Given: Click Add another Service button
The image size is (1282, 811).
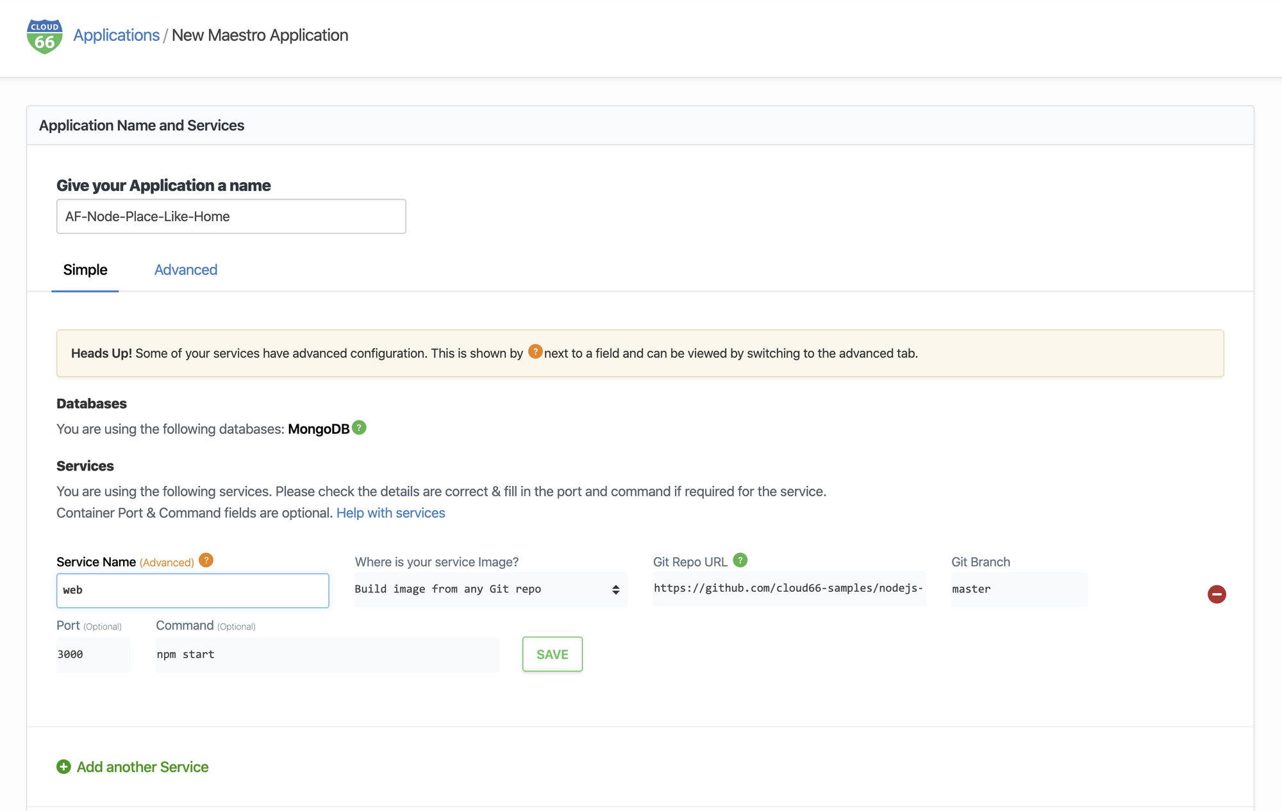Looking at the screenshot, I should click(x=143, y=766).
